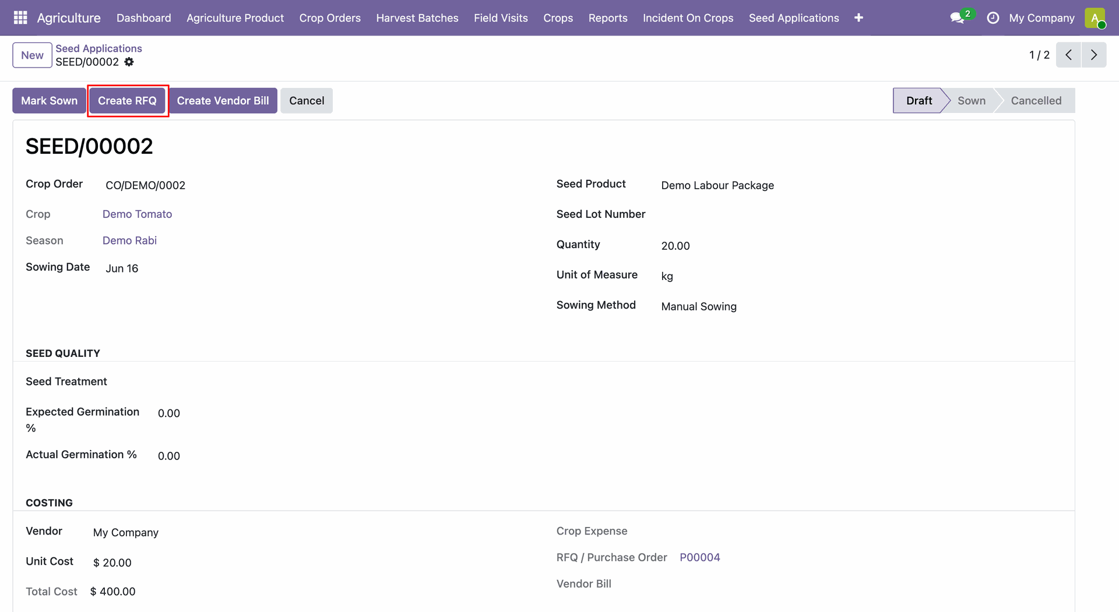Screen dimensions: 1119x612
Task: Click the Agriculture app title
Action: pyautogui.click(x=69, y=18)
